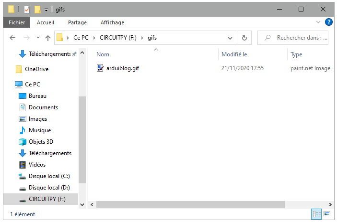Open Images in navigation pane
Screen dimensions: 337x222
(x=37, y=119)
